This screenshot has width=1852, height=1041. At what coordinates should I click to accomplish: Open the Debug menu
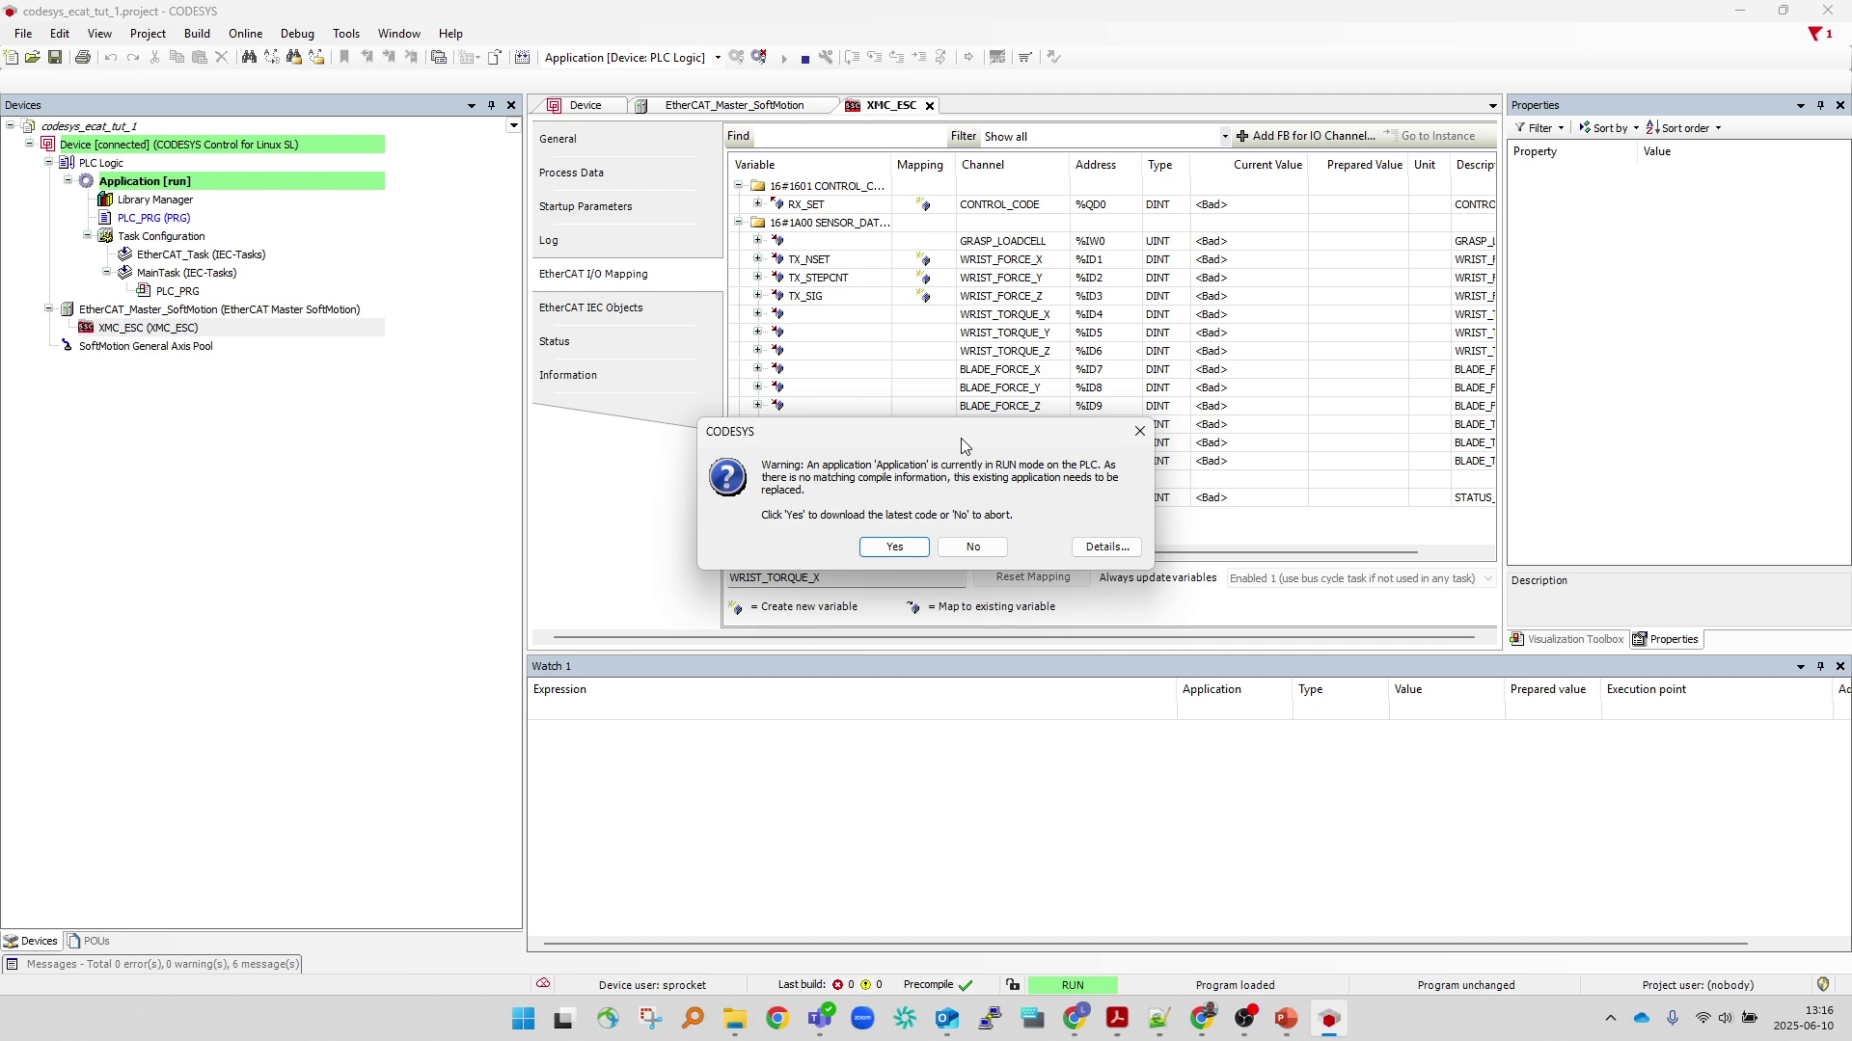[x=297, y=34]
